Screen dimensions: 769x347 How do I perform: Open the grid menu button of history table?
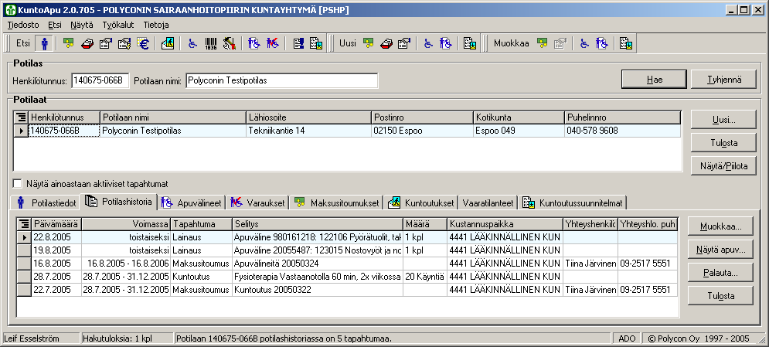point(24,224)
